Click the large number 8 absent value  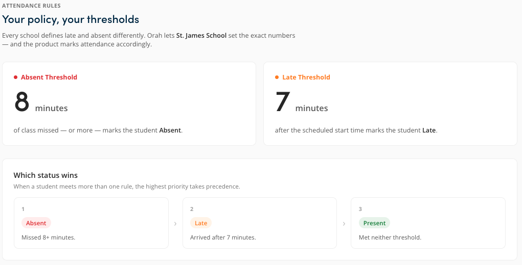click(x=21, y=102)
